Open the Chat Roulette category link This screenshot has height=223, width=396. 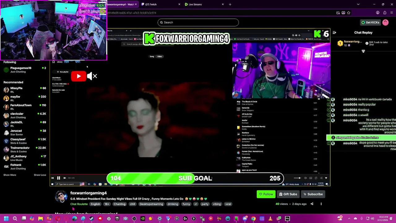pyautogui.click(x=79, y=204)
